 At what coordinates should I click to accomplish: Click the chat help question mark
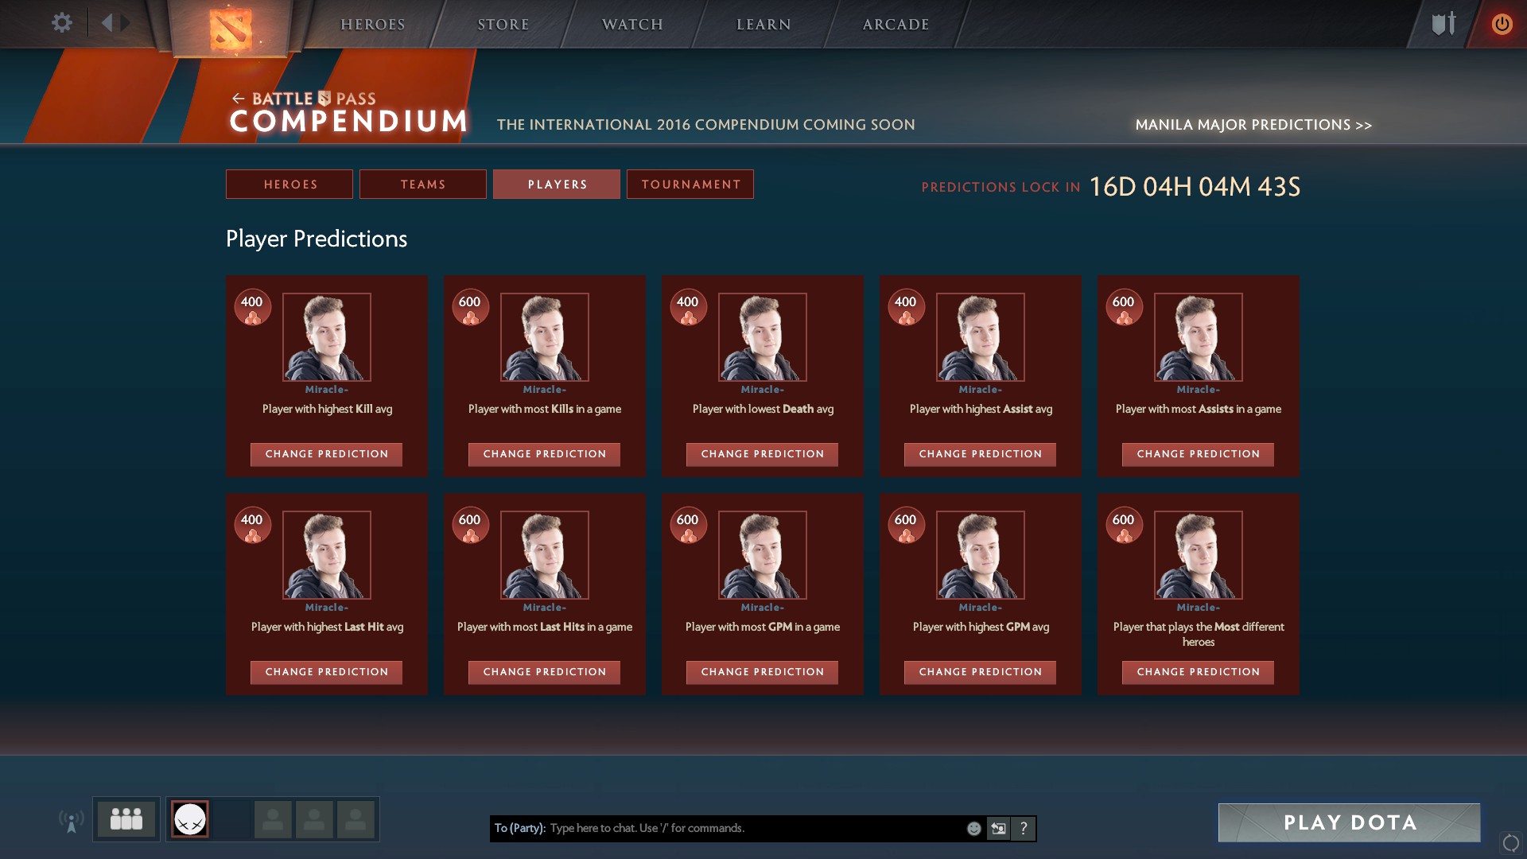point(1024,829)
